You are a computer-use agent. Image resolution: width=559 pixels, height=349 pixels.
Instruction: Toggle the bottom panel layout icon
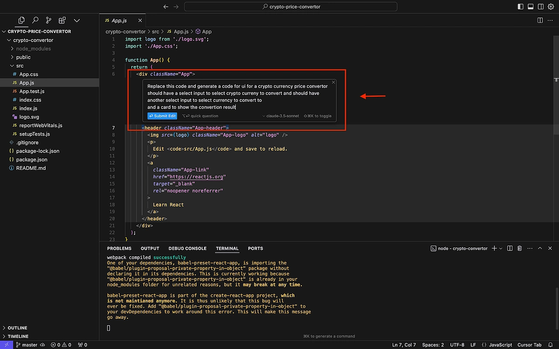point(531,7)
